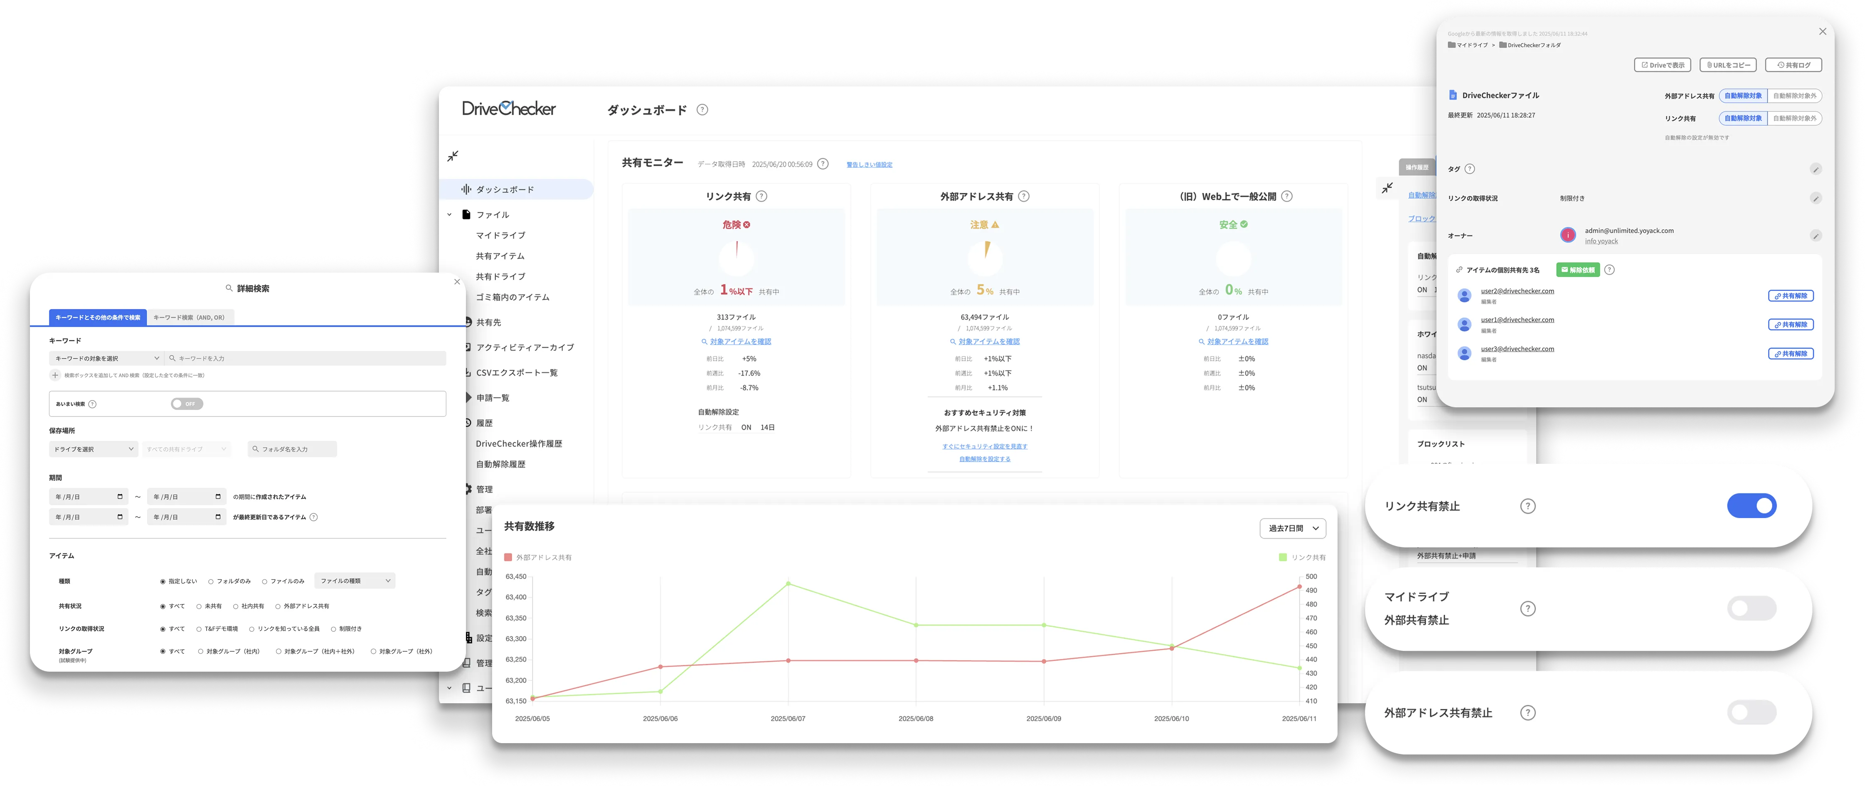Select 対象グループ（社内）radio
This screenshot has width=1865, height=798.
200,652
